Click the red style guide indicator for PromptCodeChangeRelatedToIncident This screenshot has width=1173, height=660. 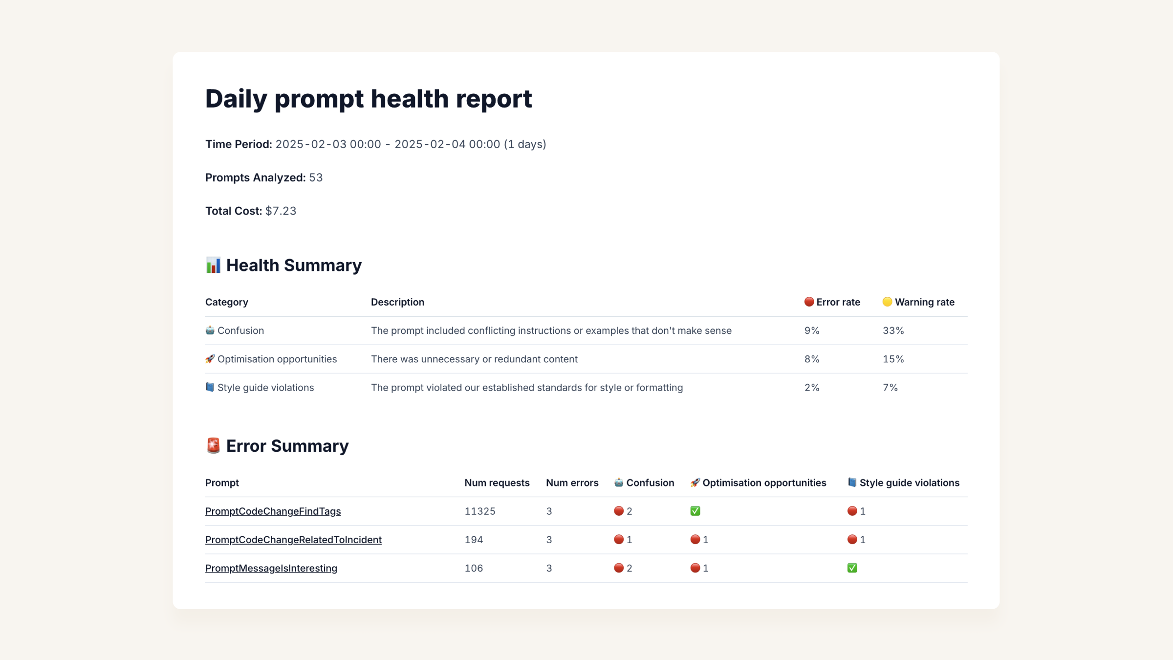click(852, 539)
